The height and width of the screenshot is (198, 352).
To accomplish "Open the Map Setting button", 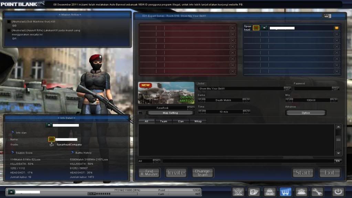I will pos(170,113).
